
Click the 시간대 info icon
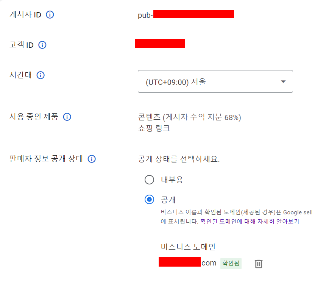click(x=41, y=75)
